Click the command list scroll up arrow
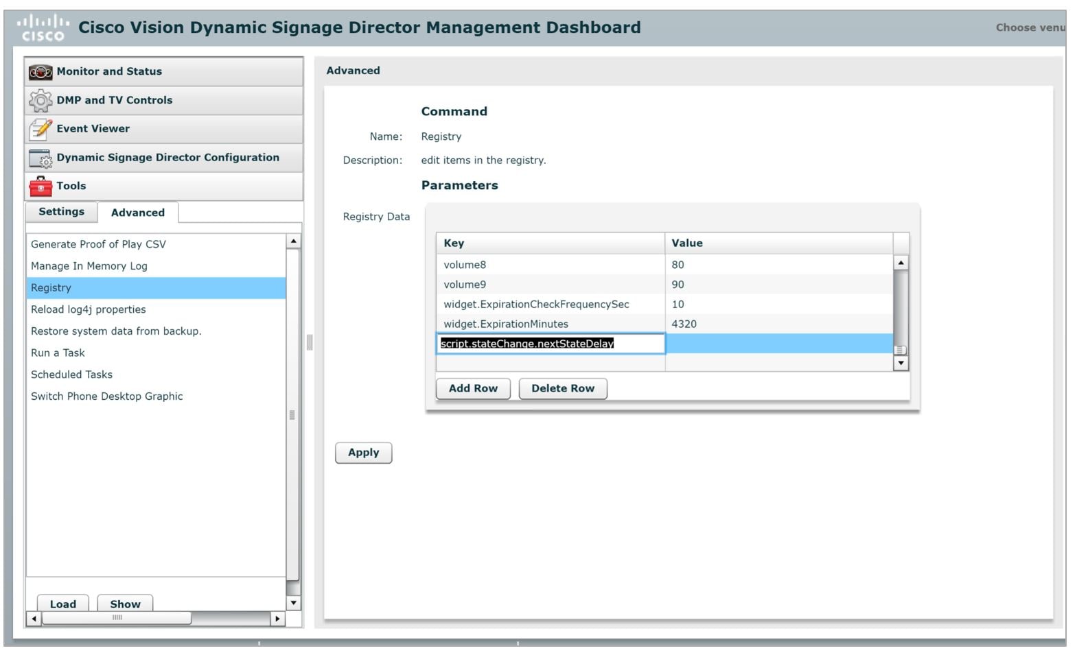 click(293, 241)
